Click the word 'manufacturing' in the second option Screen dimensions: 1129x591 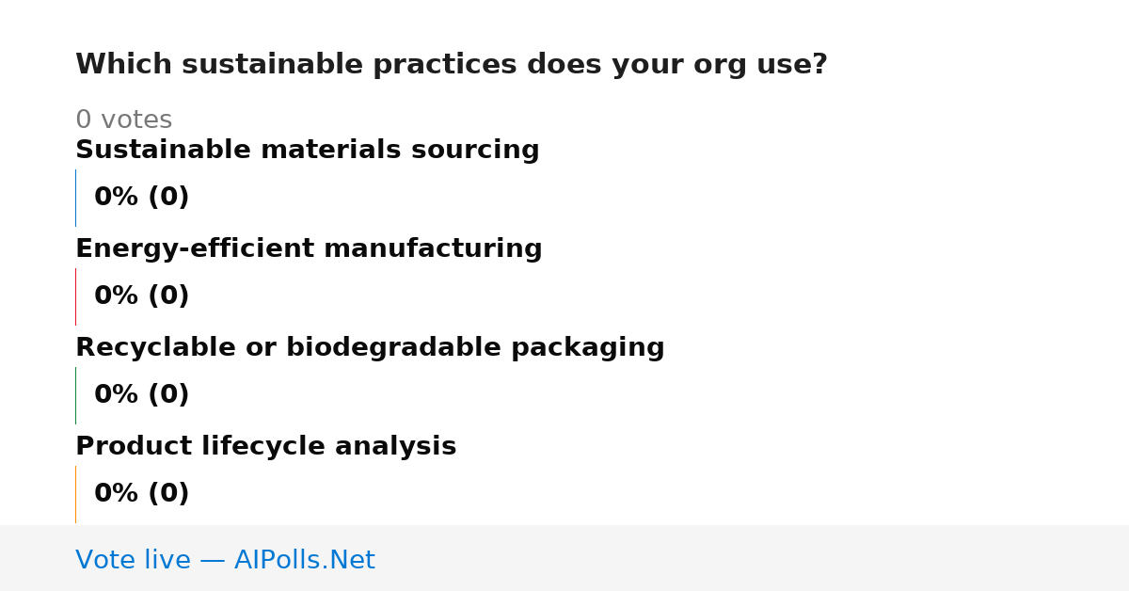tap(433, 249)
